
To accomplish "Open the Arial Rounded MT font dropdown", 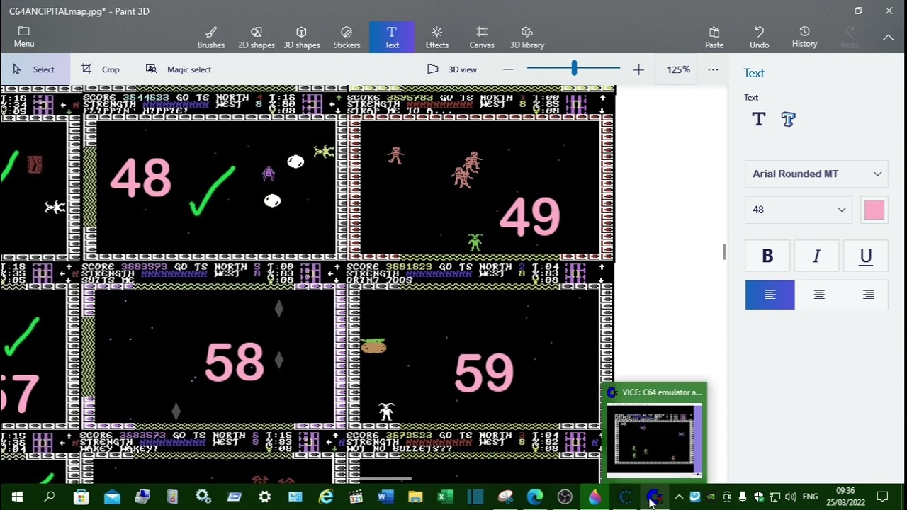I will click(x=816, y=174).
